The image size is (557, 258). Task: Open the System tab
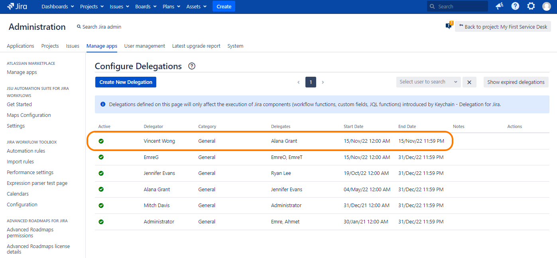coord(235,46)
